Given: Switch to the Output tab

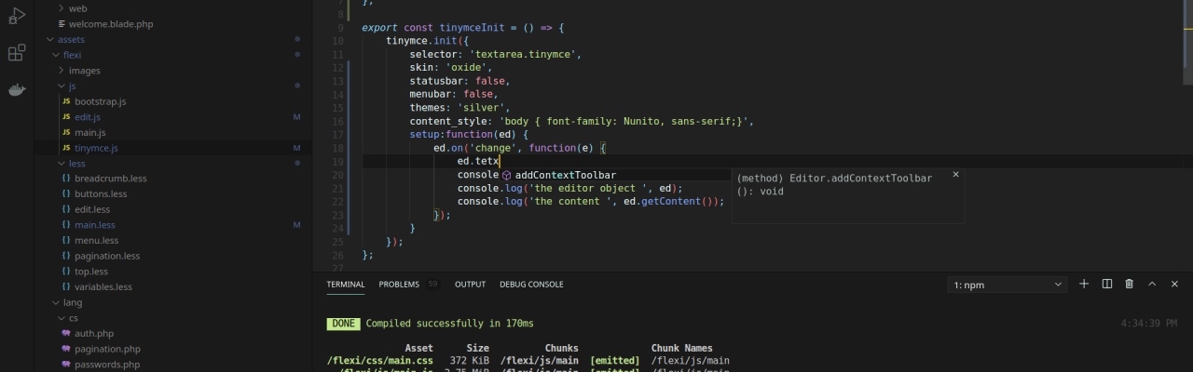Looking at the screenshot, I should [x=470, y=285].
